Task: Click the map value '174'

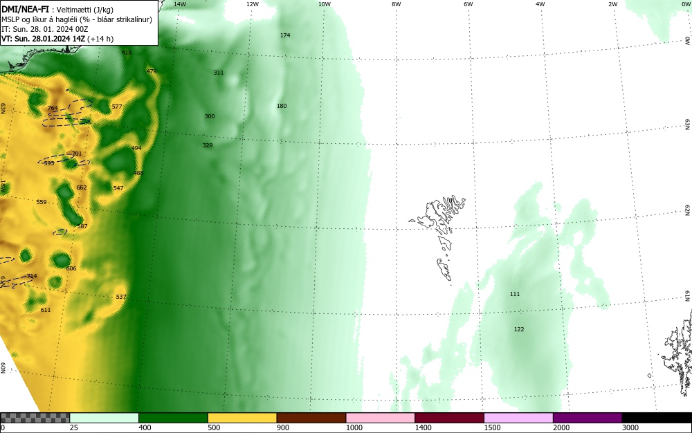Action: (285, 35)
